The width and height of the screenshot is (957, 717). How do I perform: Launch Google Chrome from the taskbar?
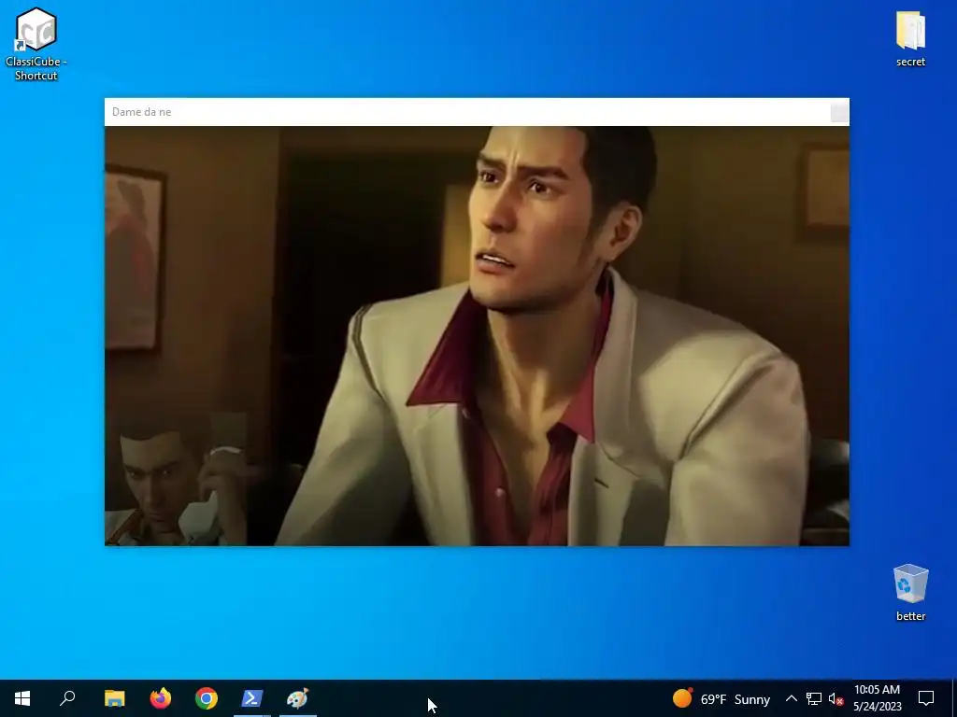(x=207, y=698)
